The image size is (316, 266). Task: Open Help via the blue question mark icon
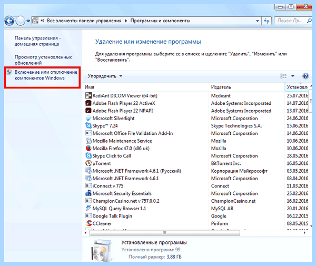(x=305, y=76)
